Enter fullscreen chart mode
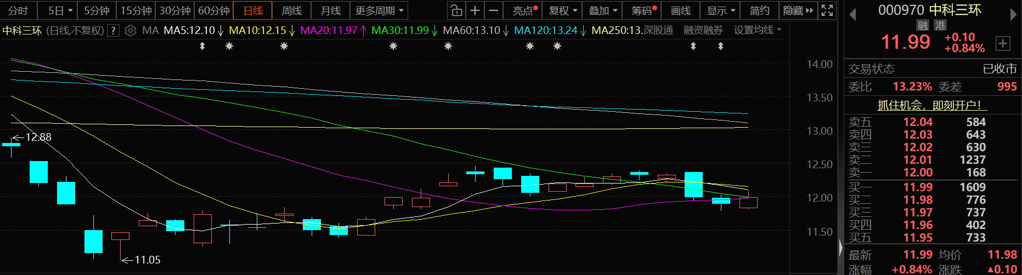 click(x=827, y=10)
